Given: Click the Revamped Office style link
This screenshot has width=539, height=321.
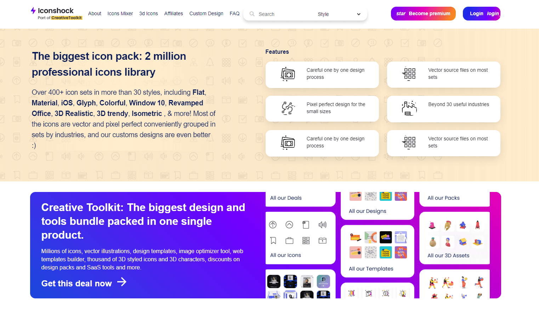Looking at the screenshot, I should pyautogui.click(x=118, y=108).
